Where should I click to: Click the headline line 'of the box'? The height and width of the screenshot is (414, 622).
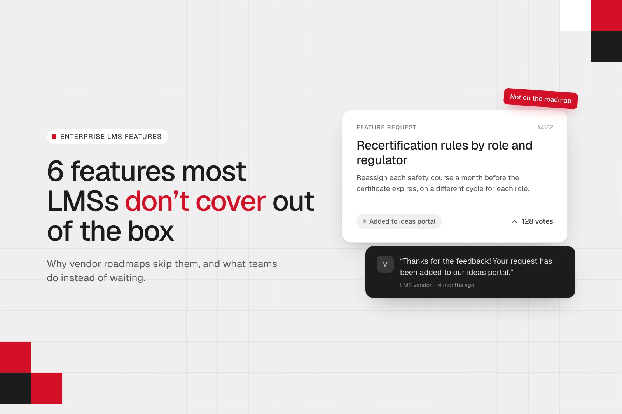coord(110,231)
